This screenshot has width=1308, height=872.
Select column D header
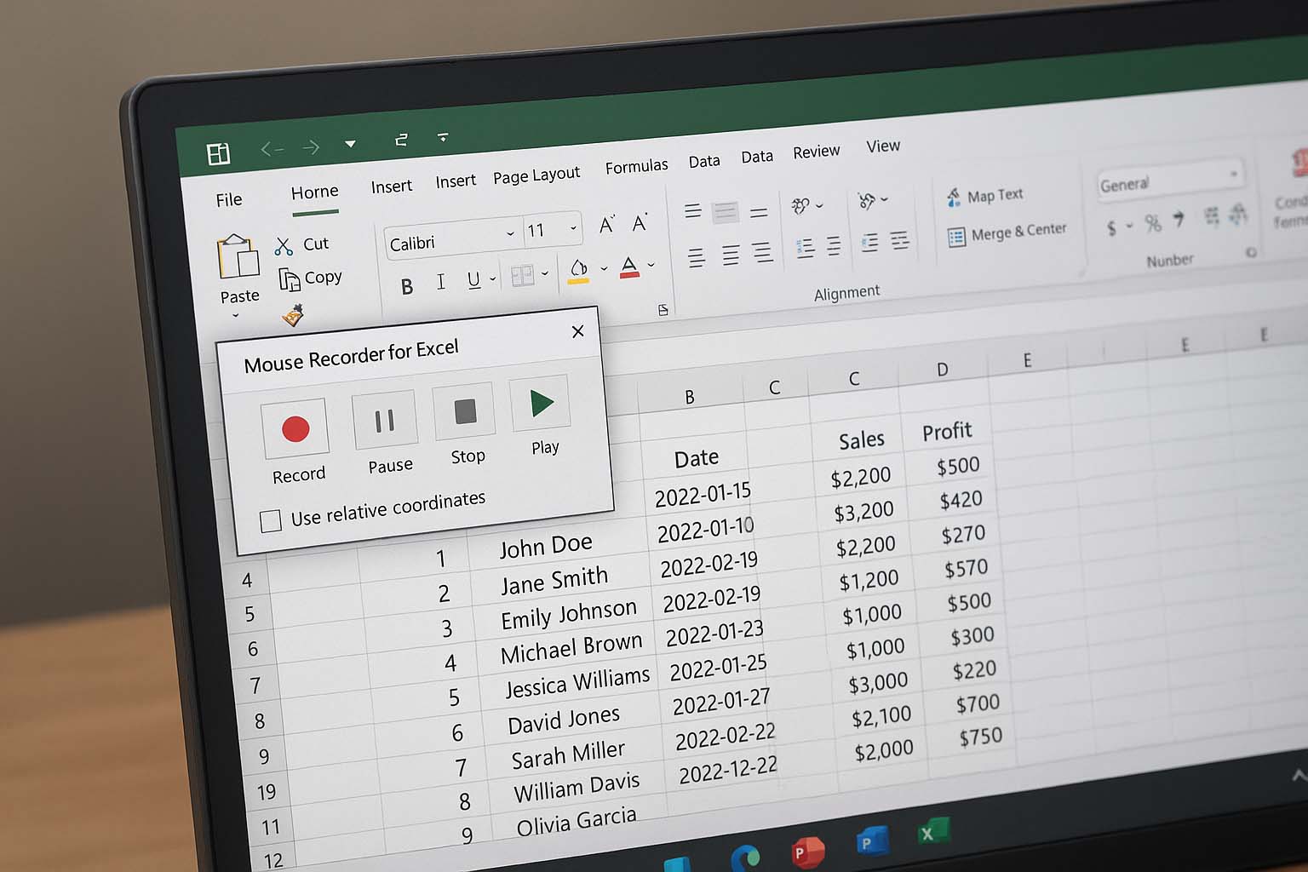942,370
